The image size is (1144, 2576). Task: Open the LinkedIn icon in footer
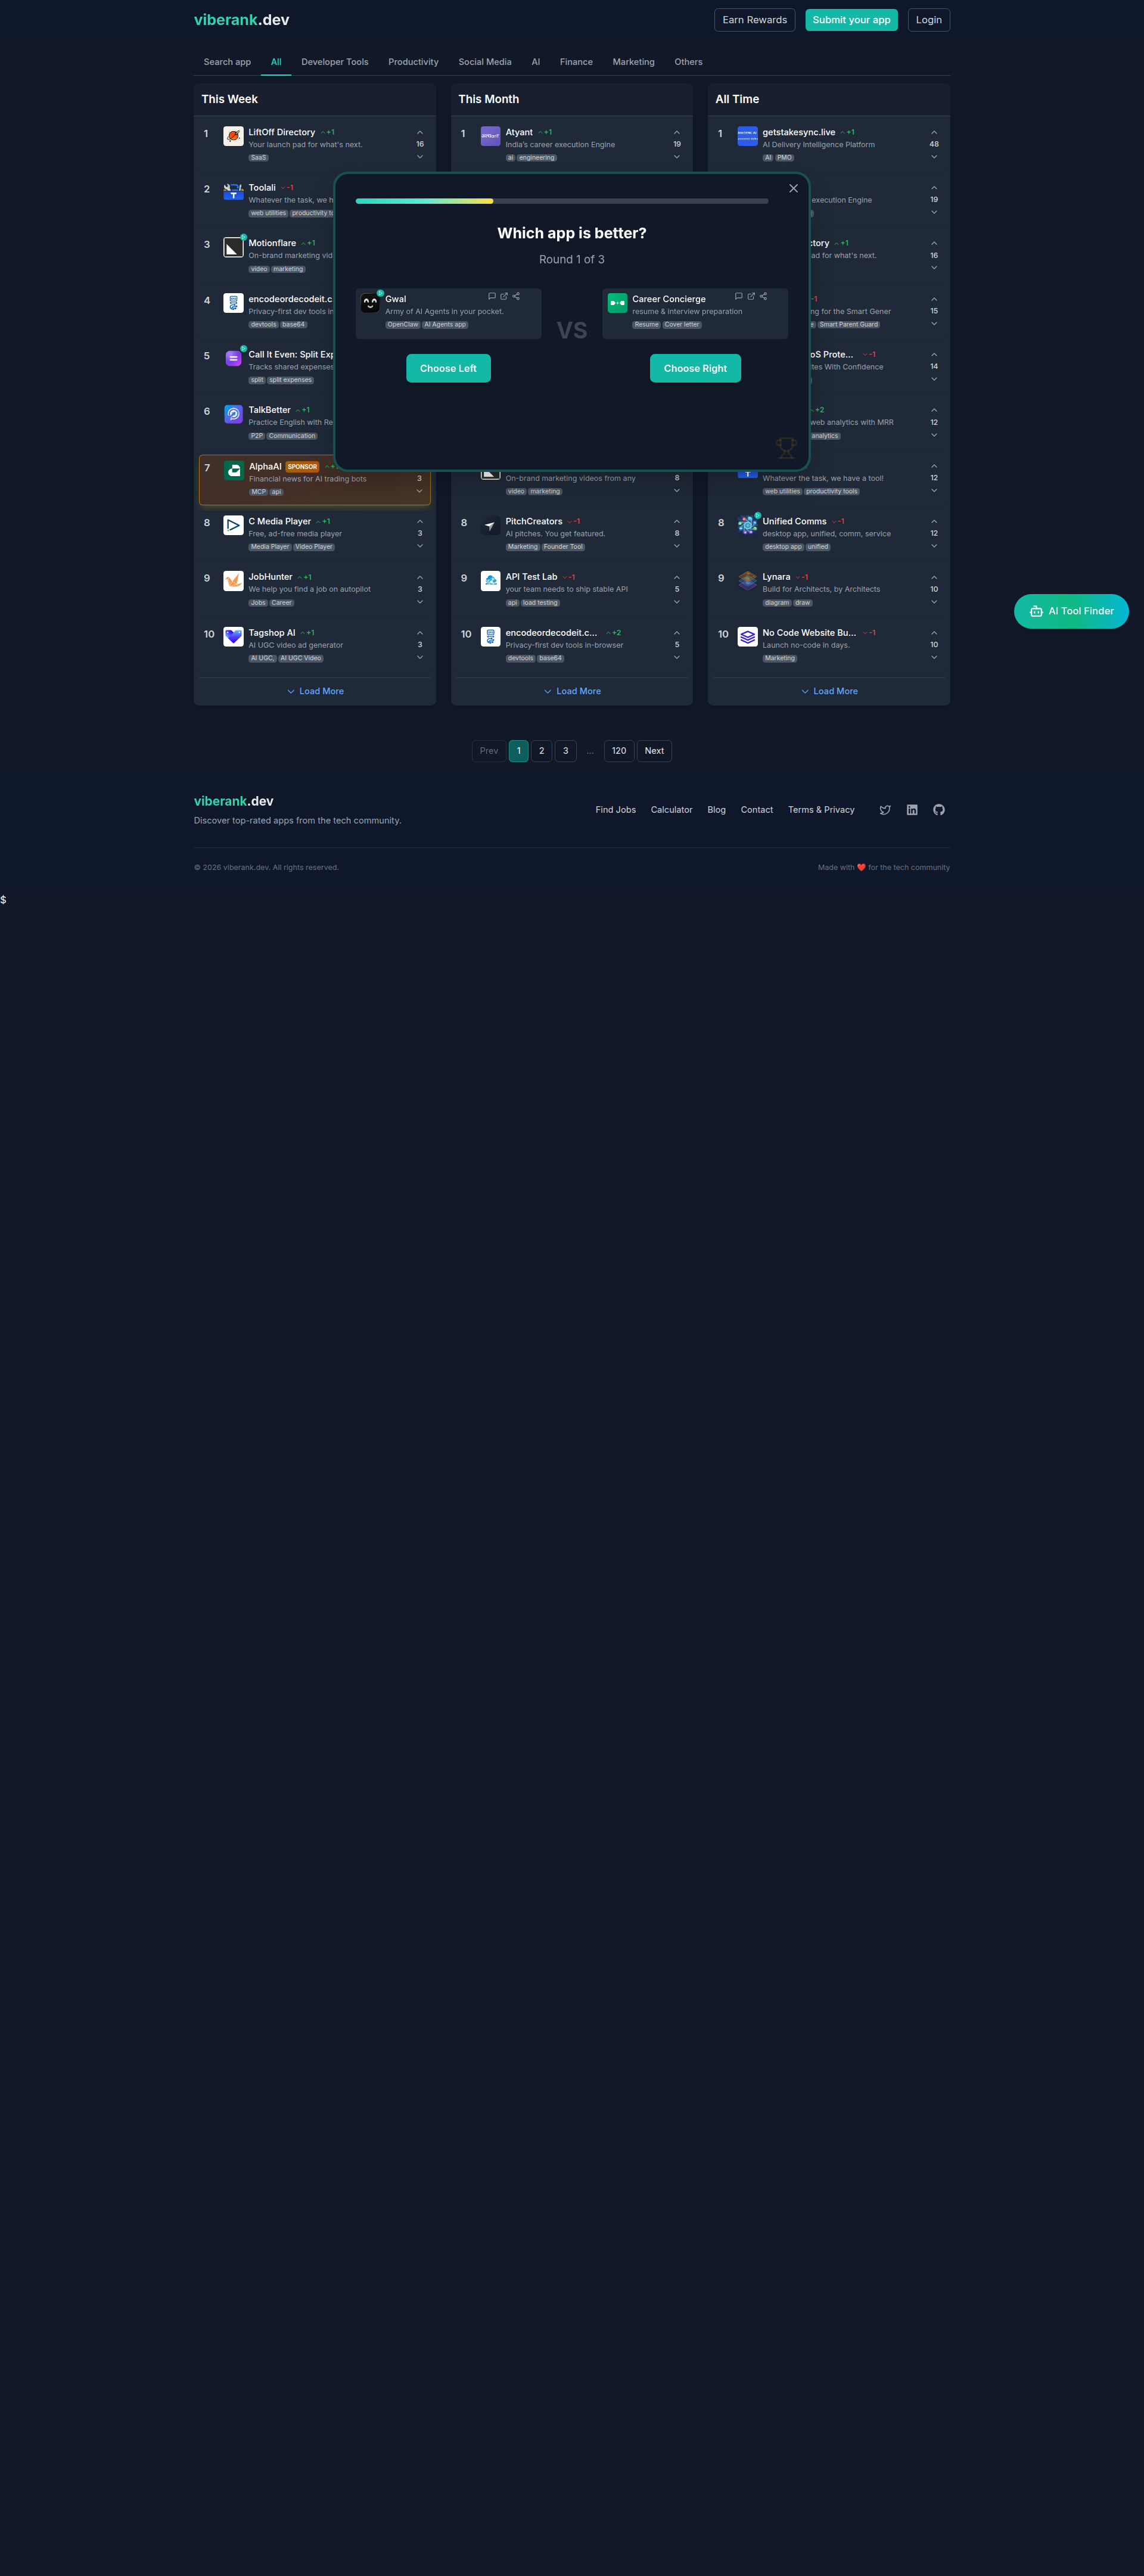[912, 810]
